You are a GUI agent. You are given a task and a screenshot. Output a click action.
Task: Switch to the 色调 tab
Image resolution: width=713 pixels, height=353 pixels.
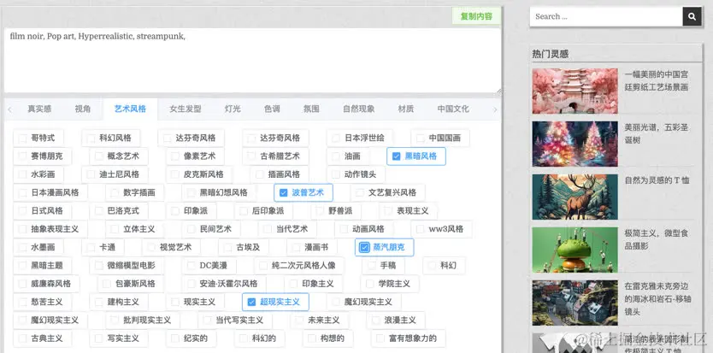(272, 109)
